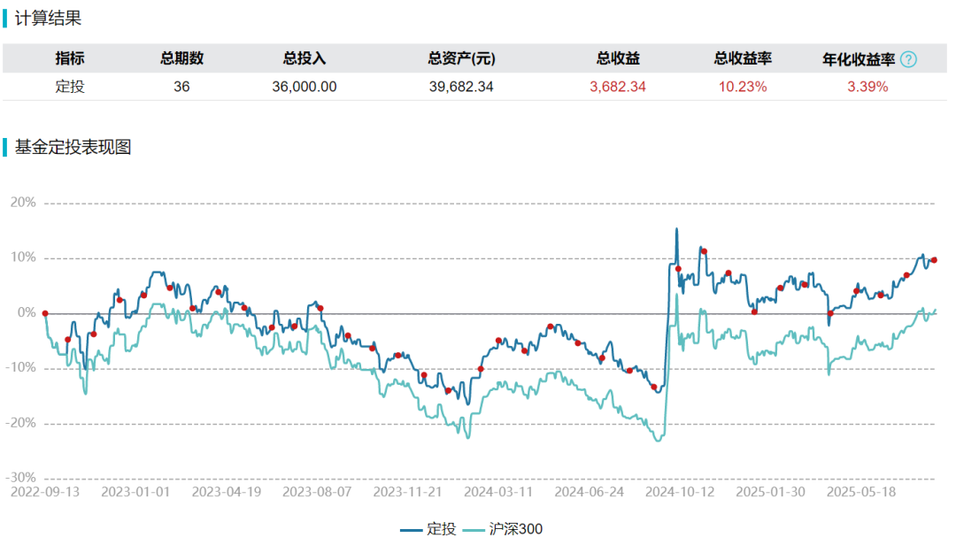Click the 10.23% total return value
Viewport: 956px width, 545px height.
pyautogui.click(x=743, y=87)
